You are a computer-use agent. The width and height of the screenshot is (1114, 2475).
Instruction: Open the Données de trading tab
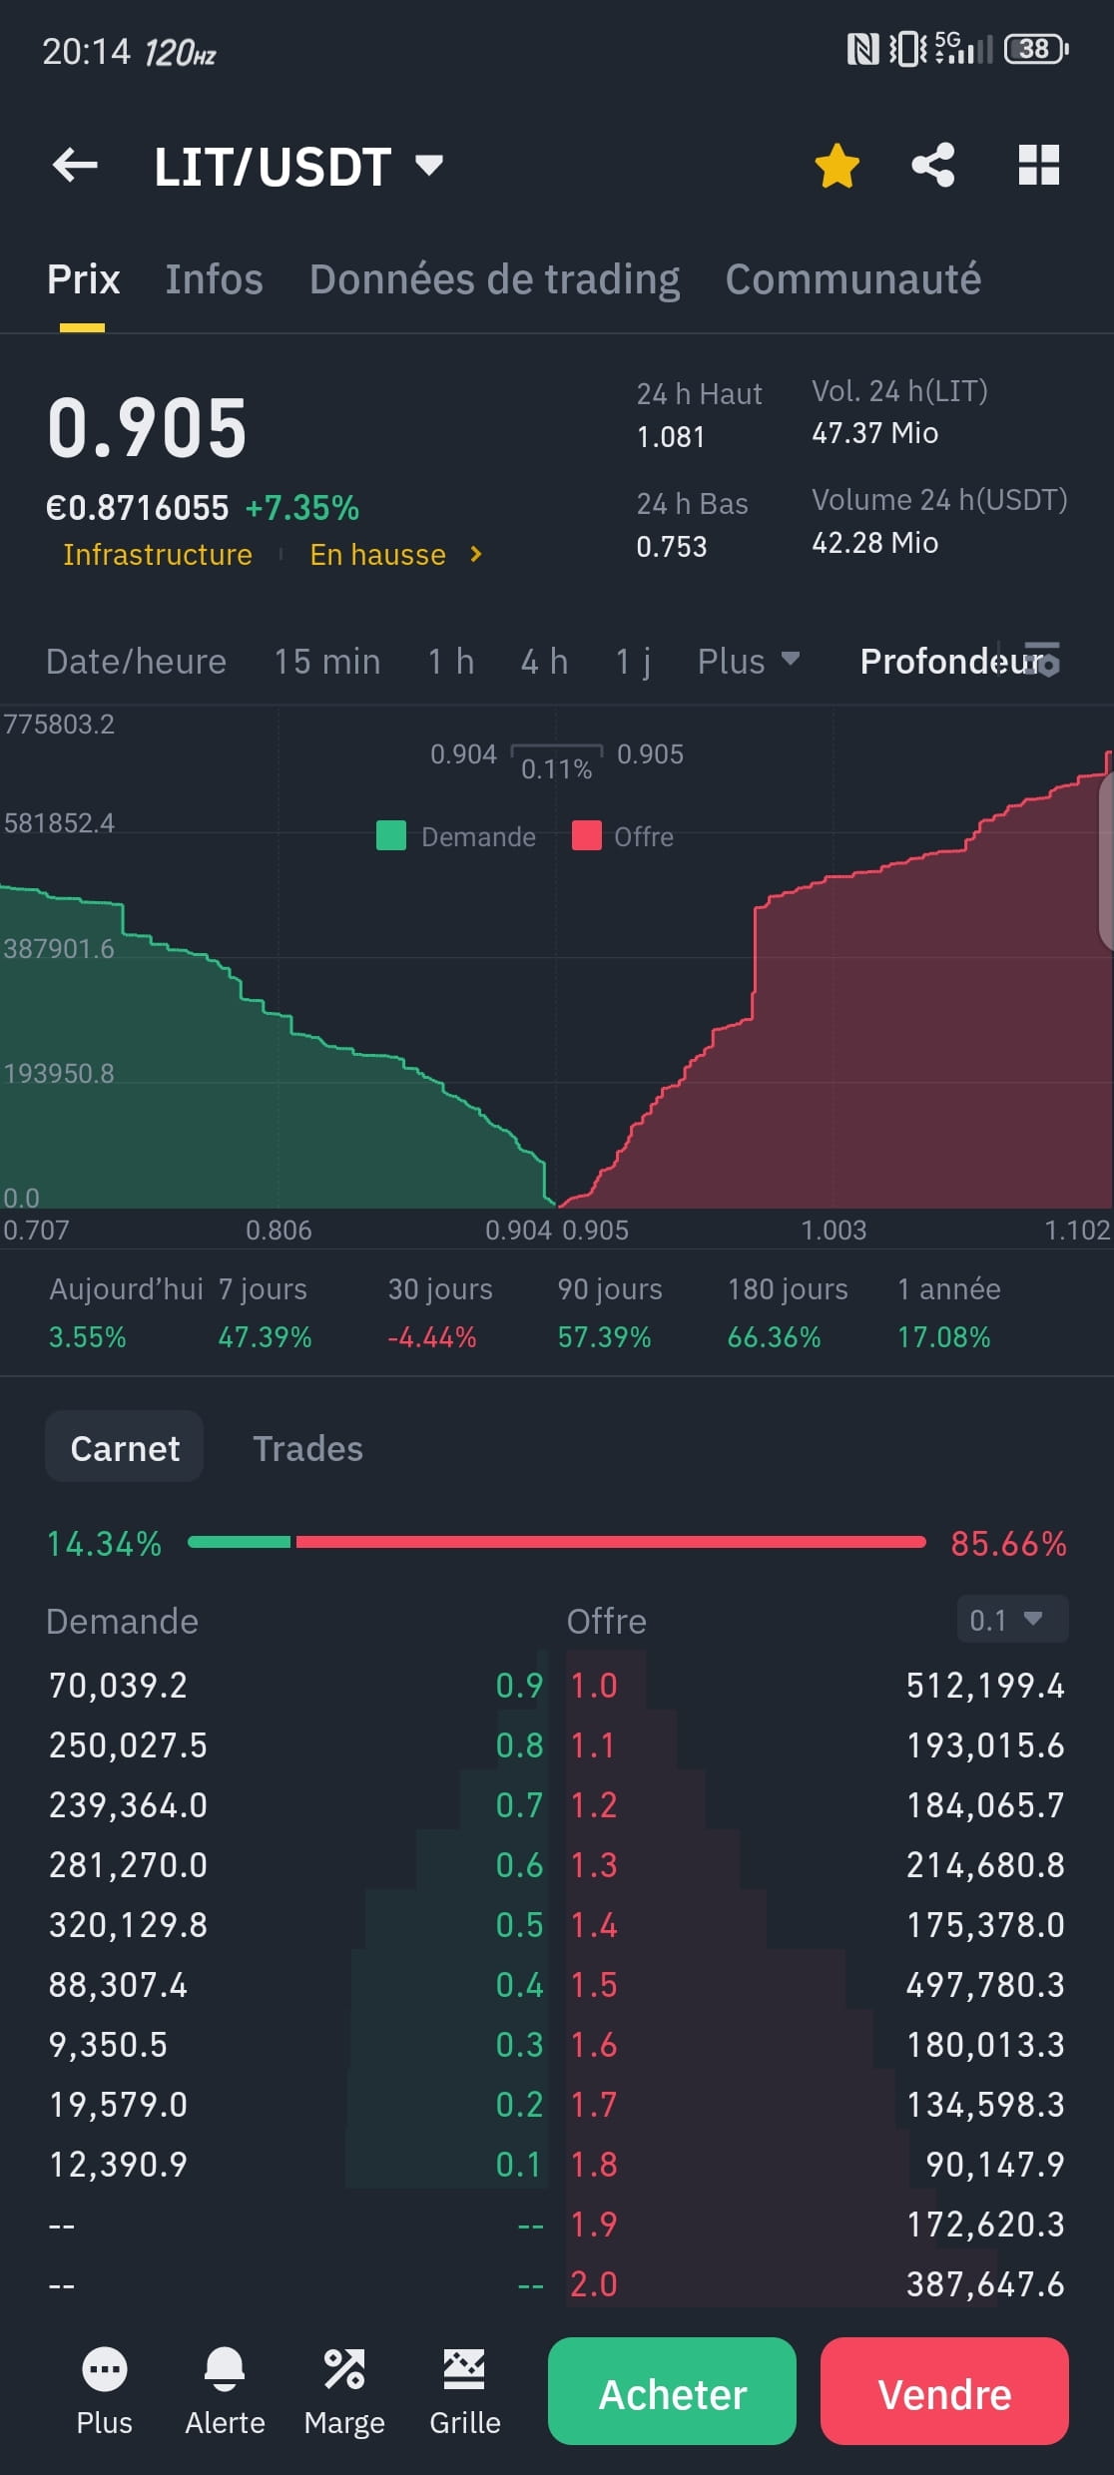click(x=494, y=279)
